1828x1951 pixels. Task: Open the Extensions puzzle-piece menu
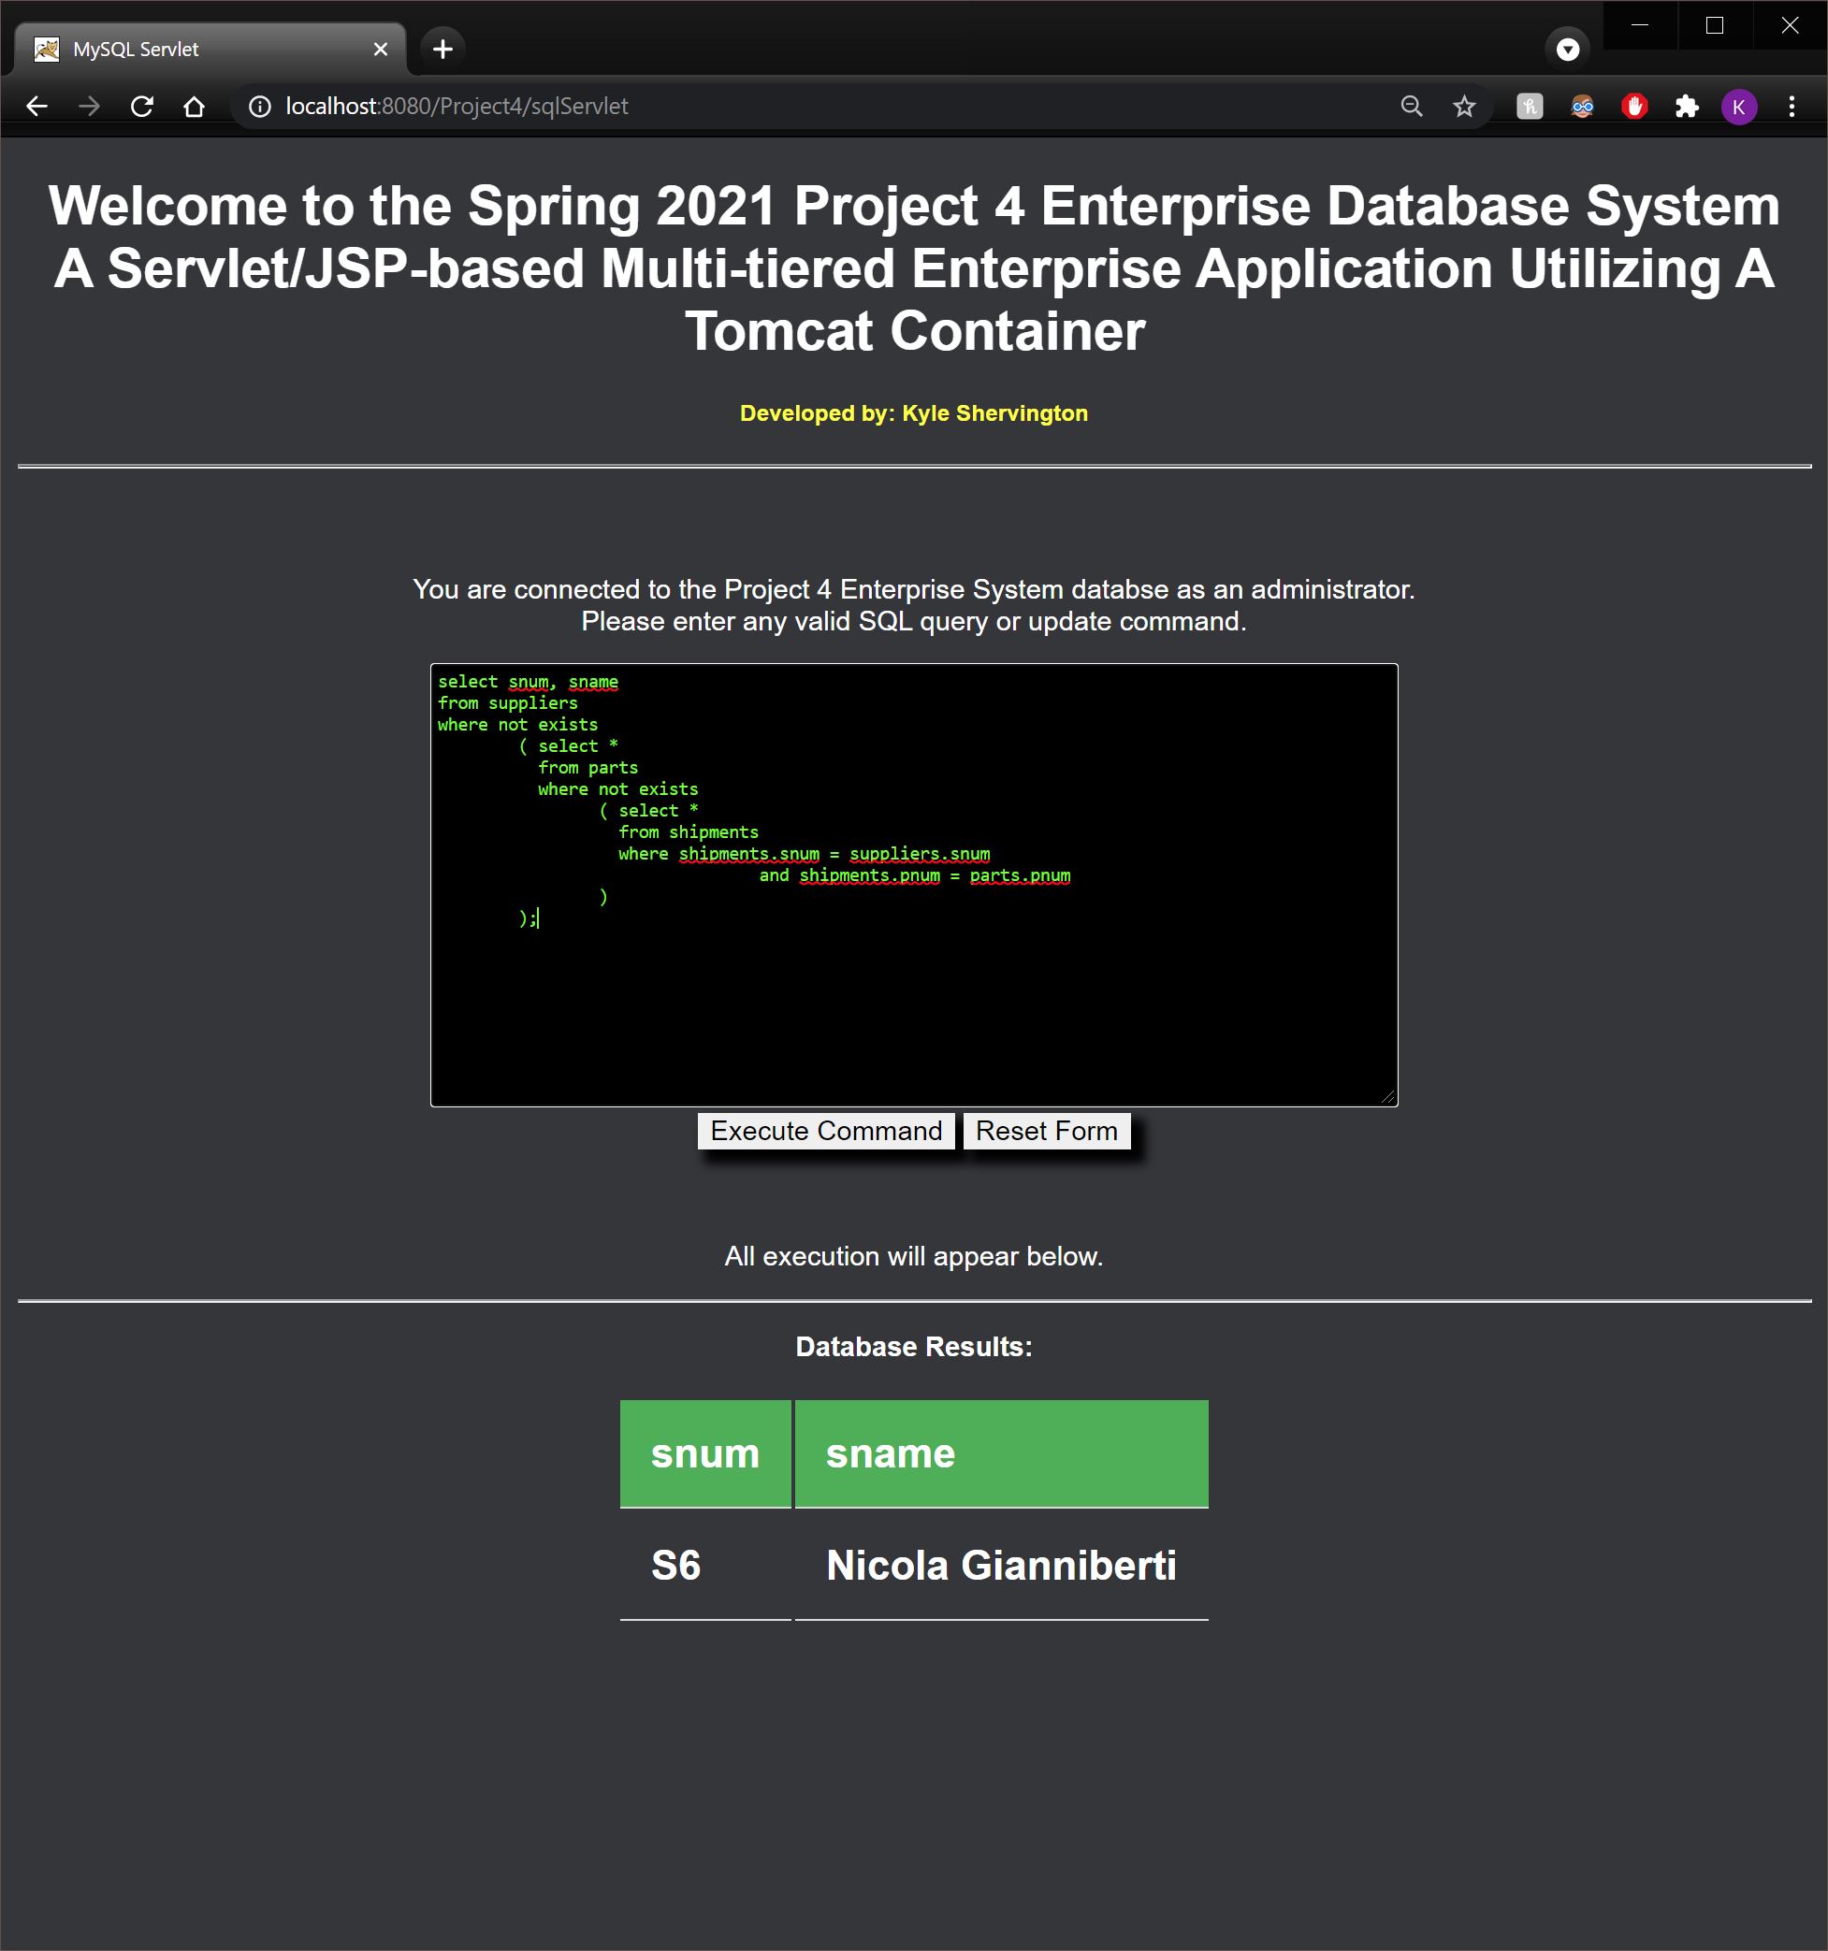[x=1689, y=106]
